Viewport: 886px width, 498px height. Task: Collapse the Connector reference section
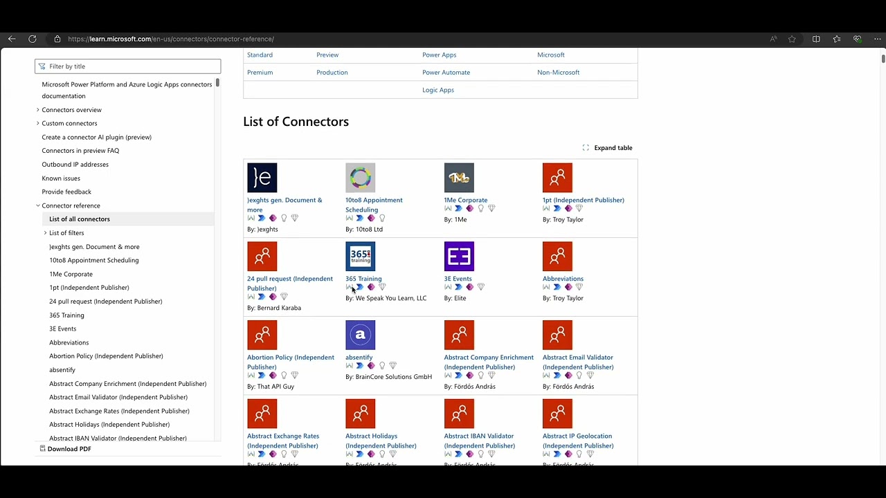tap(38, 205)
